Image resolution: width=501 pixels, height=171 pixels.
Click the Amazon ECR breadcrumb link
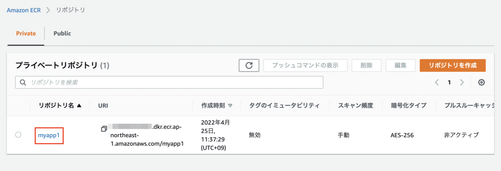pyautogui.click(x=24, y=10)
